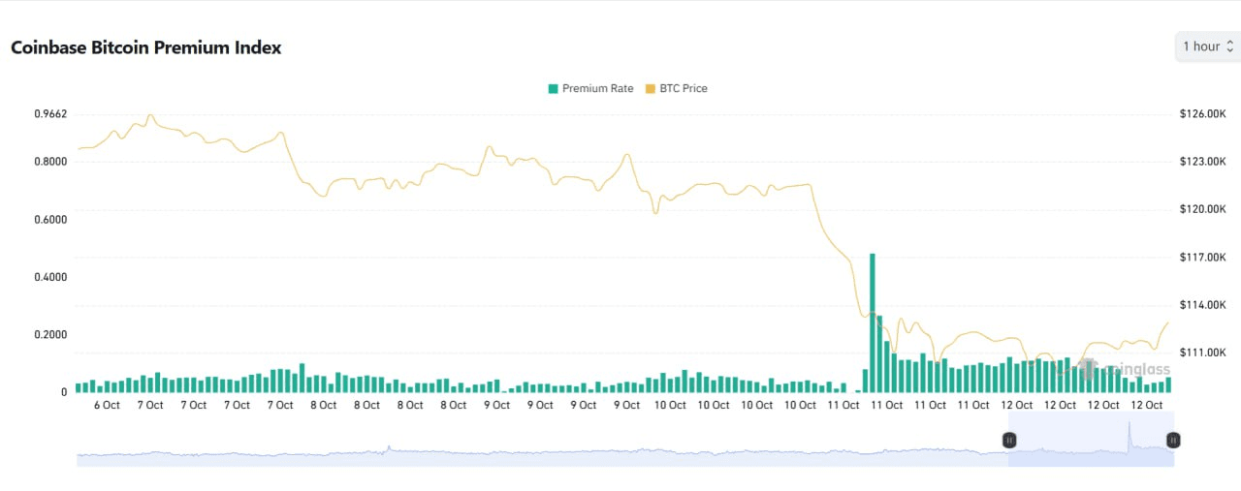This screenshot has height=491, width=1241.
Task: Toggle the BTC Price legend series
Action: click(x=683, y=88)
